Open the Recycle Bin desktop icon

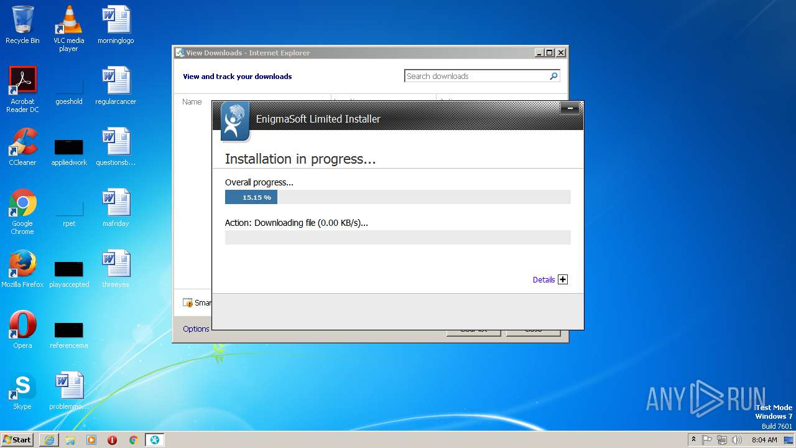[x=22, y=25]
